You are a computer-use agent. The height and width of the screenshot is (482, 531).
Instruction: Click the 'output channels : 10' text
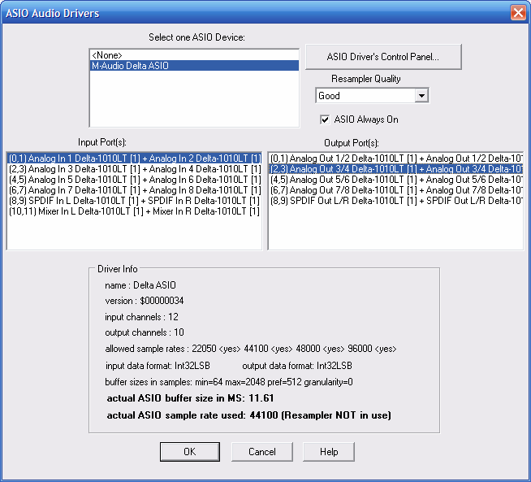(x=145, y=332)
